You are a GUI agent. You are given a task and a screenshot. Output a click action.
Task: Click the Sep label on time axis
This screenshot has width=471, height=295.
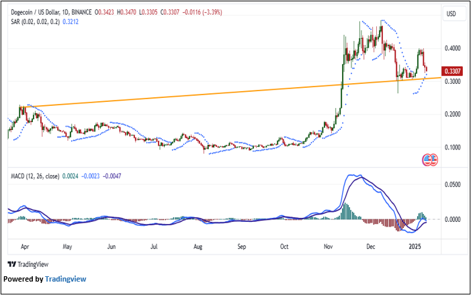pyautogui.click(x=241, y=247)
